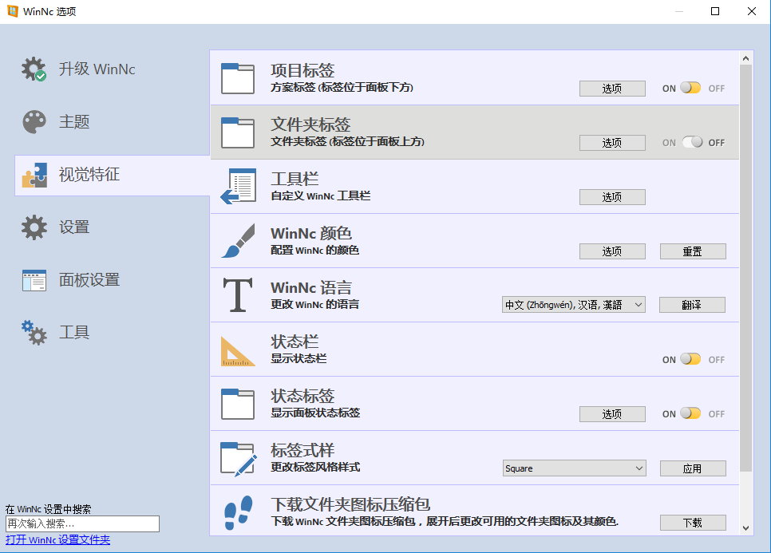Click the 工具栏 document arrow icon
This screenshot has width=771, height=553.
239,186
